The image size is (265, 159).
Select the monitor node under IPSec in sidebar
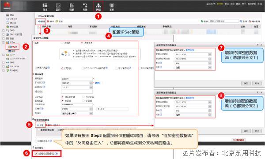(x=11, y=51)
